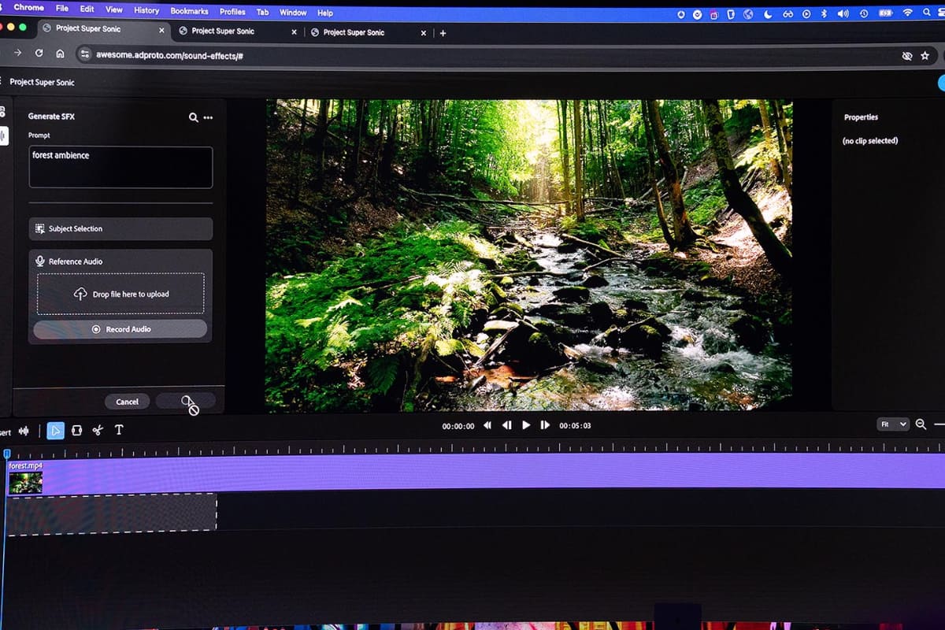Play the forest video preview
The height and width of the screenshot is (630, 945).
pos(526,425)
